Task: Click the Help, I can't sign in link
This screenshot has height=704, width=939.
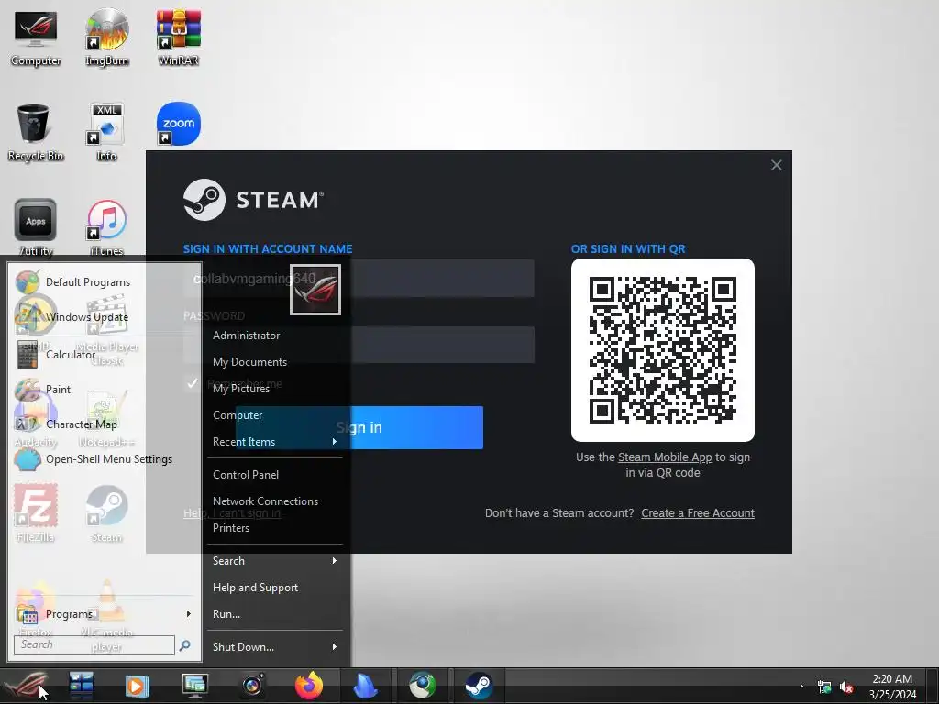Action: (x=232, y=513)
